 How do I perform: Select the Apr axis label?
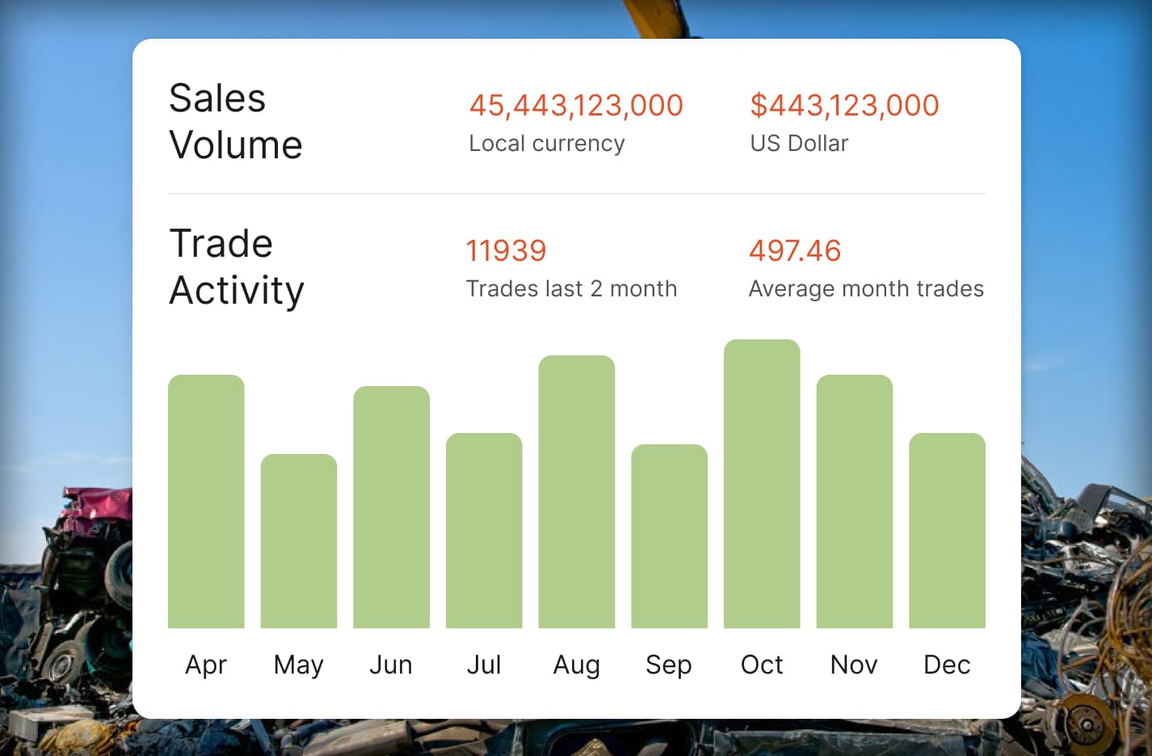(206, 665)
